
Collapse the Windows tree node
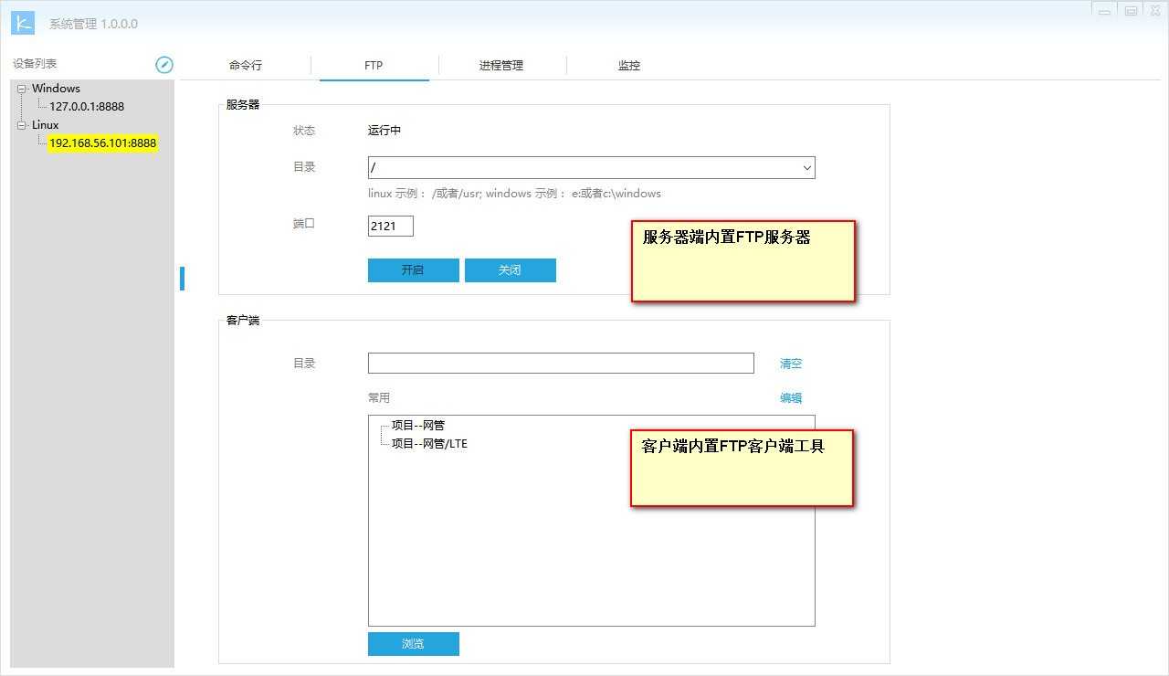pos(22,89)
